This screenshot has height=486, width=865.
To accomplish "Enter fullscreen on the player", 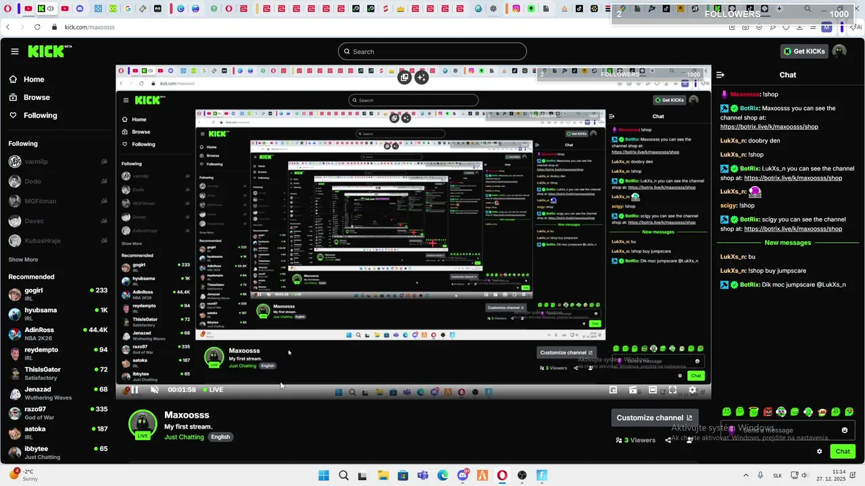I will (x=672, y=389).
